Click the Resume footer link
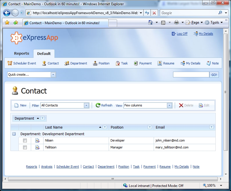The width and height of the screenshot is (231, 191). pyautogui.click(x=165, y=167)
